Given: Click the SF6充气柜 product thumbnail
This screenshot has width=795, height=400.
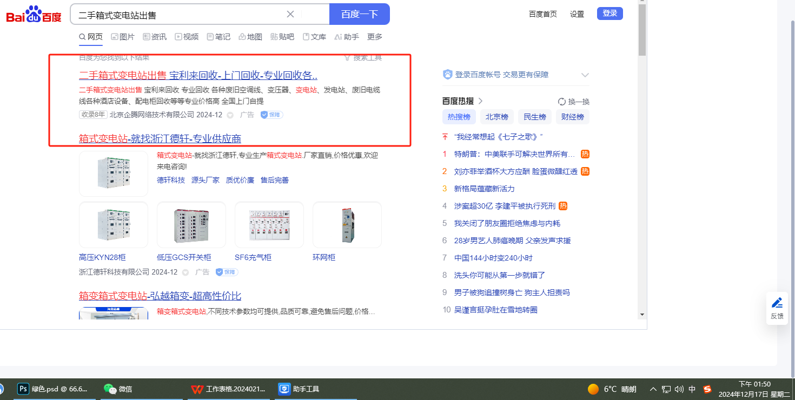Looking at the screenshot, I should click(x=269, y=225).
